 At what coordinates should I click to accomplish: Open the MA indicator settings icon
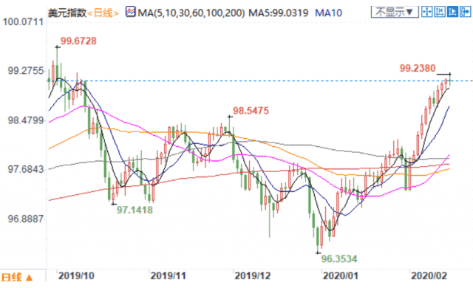[x=131, y=12]
